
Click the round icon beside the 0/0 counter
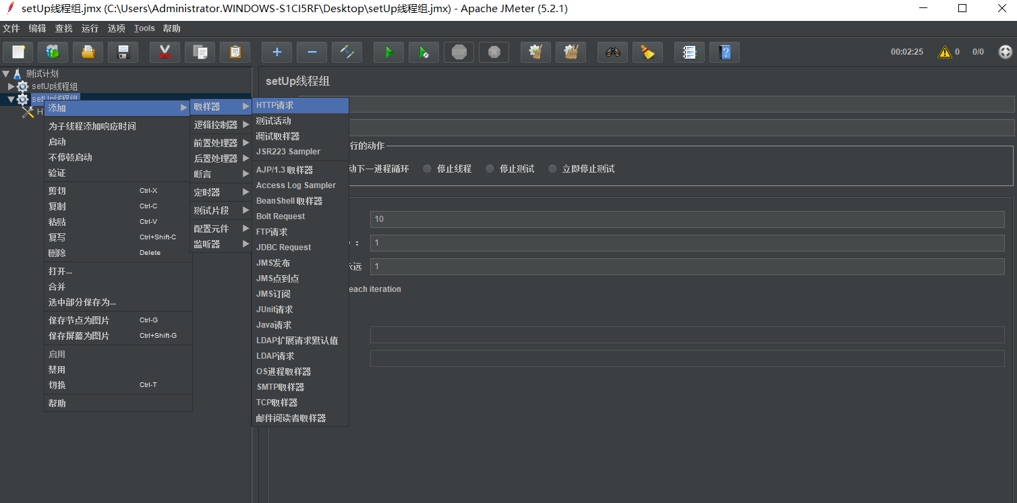1006,52
